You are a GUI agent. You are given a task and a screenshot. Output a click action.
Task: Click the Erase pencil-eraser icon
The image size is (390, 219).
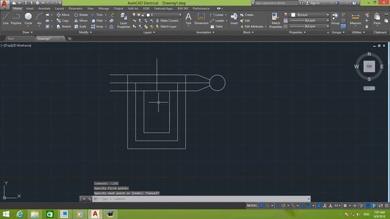112,15
